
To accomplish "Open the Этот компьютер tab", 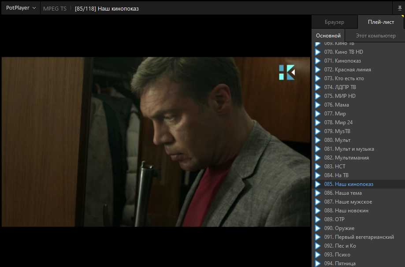I will click(375, 36).
